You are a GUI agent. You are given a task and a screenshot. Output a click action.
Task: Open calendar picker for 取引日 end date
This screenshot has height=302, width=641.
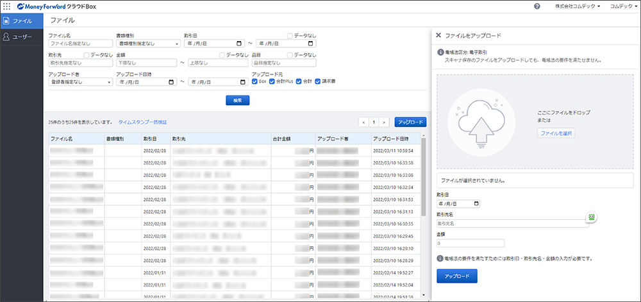coord(311,44)
